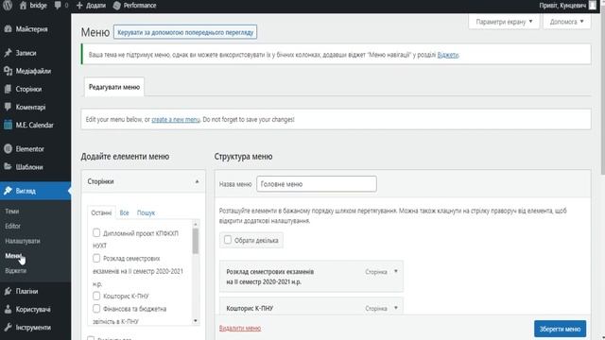Follow the create a new menu link

176,120
